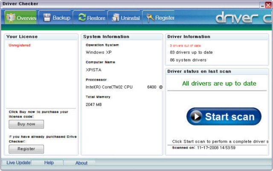Click the Register button under license
Image resolution: width=273 pixels, height=171 pixels.
pos(26,149)
